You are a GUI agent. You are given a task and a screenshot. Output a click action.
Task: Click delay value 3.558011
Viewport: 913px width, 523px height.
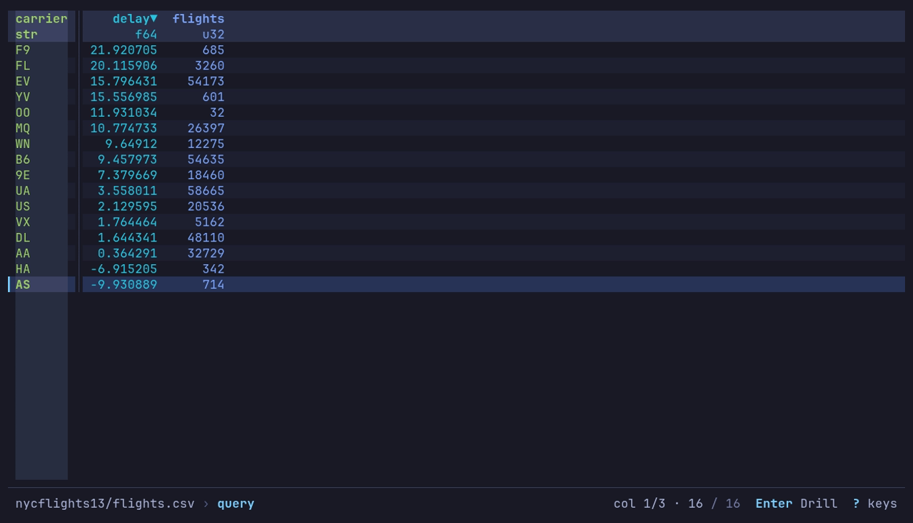(x=127, y=190)
